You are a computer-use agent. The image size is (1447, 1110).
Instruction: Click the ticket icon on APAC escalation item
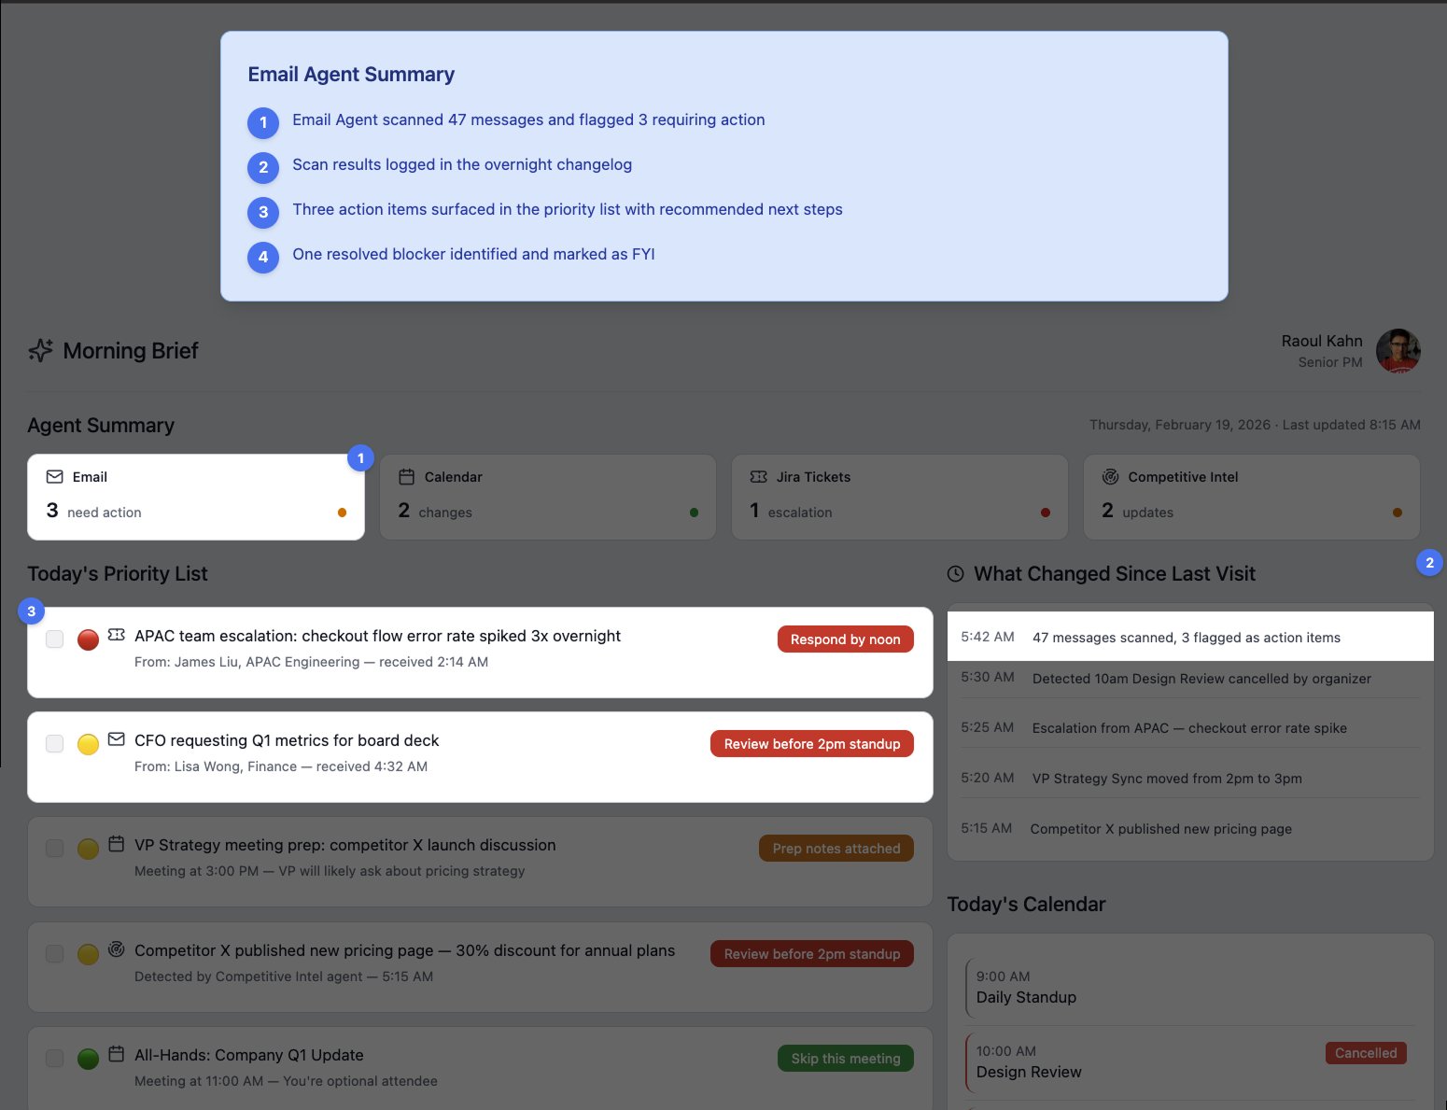[x=116, y=635]
